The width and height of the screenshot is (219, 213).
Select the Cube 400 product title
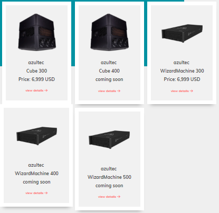tap(109, 71)
